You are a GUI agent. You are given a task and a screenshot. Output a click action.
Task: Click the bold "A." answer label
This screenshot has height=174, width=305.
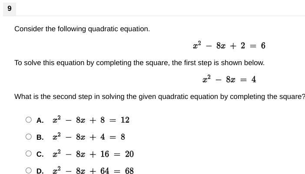(40, 120)
